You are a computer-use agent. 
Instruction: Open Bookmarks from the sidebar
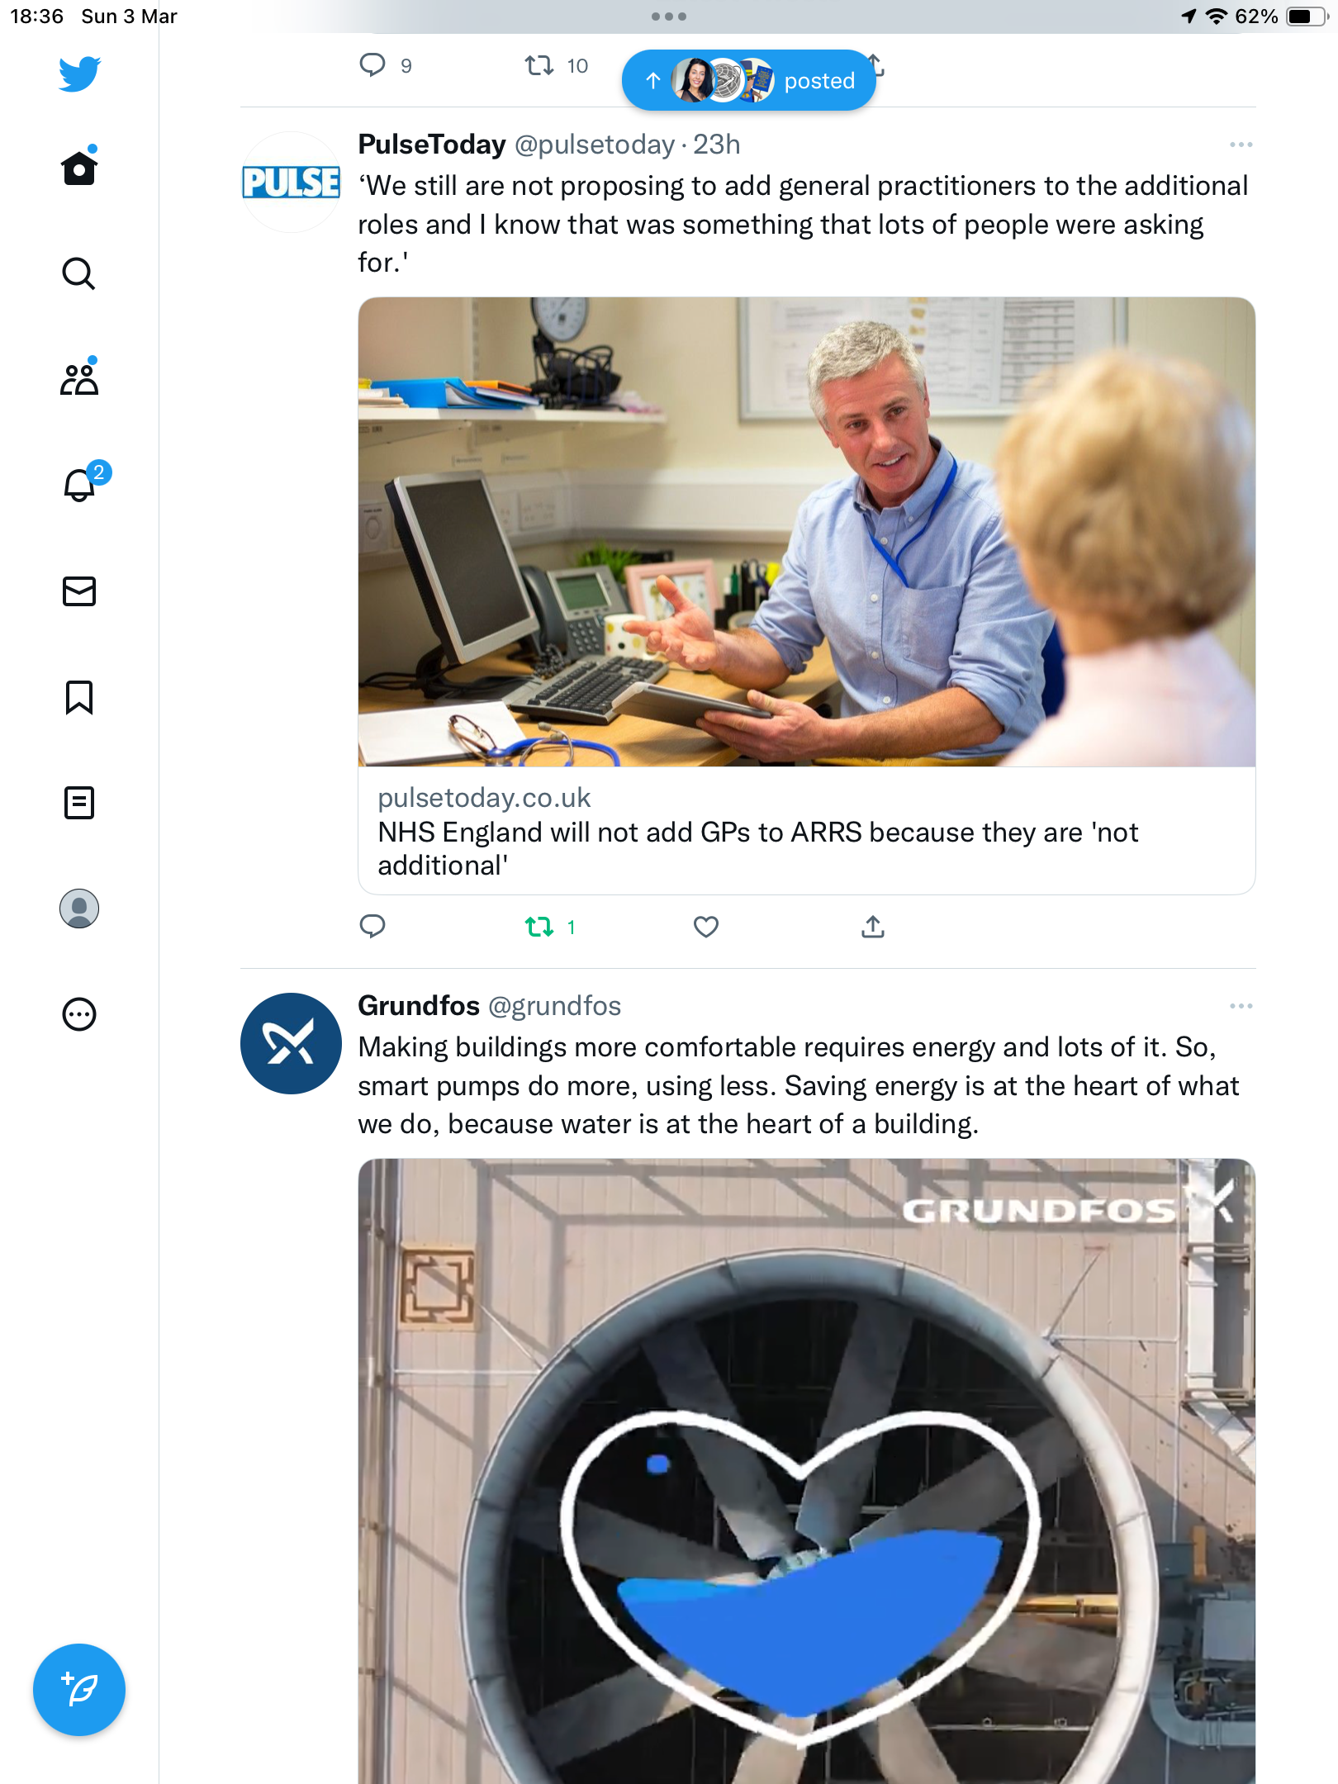click(79, 697)
